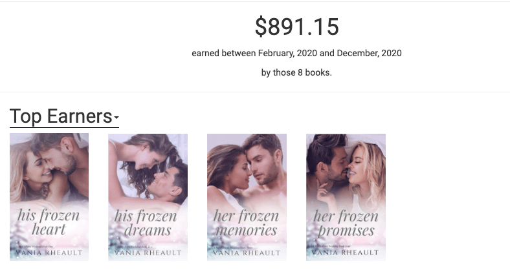The height and width of the screenshot is (272, 510).
Task: Click Vania Rheault on Her Frozen Promises cover
Action: point(346,253)
